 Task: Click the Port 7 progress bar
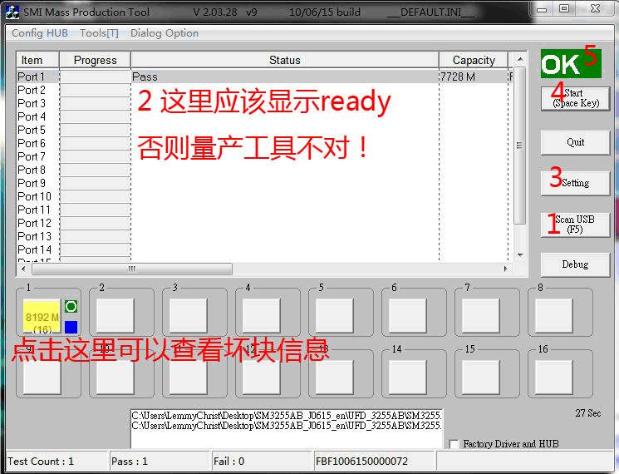pyautogui.click(x=96, y=157)
